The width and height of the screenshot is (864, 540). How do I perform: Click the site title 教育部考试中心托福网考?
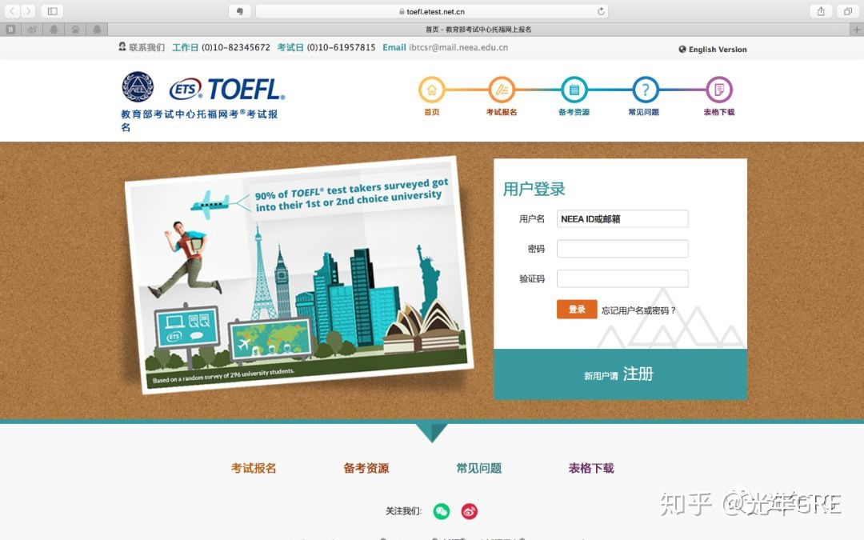click(199, 120)
